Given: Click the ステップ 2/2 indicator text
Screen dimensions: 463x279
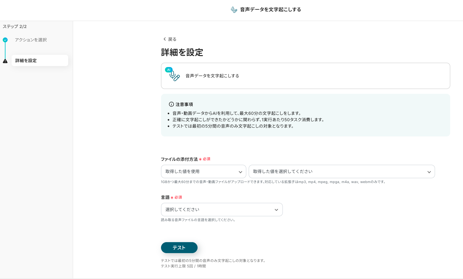Looking at the screenshot, I should click(15, 26).
